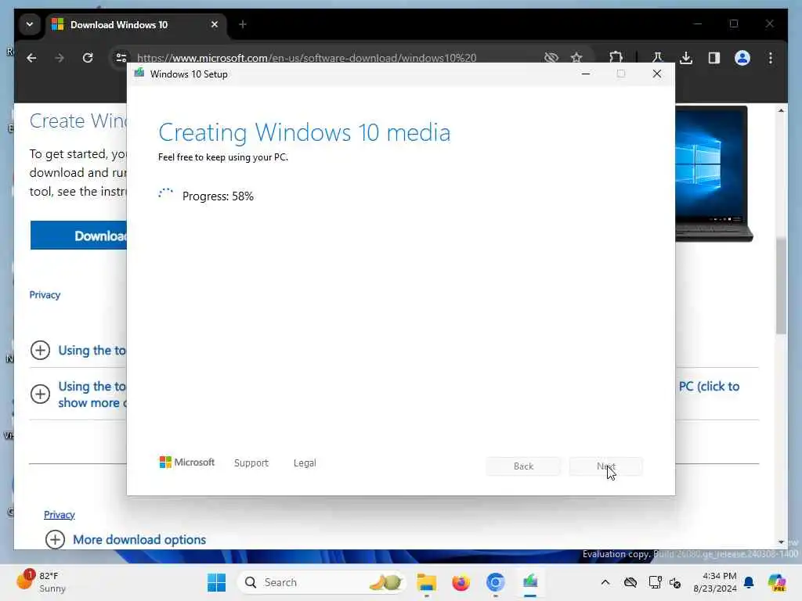Open Support link in Setup window
This screenshot has width=802, height=601.
(251, 462)
